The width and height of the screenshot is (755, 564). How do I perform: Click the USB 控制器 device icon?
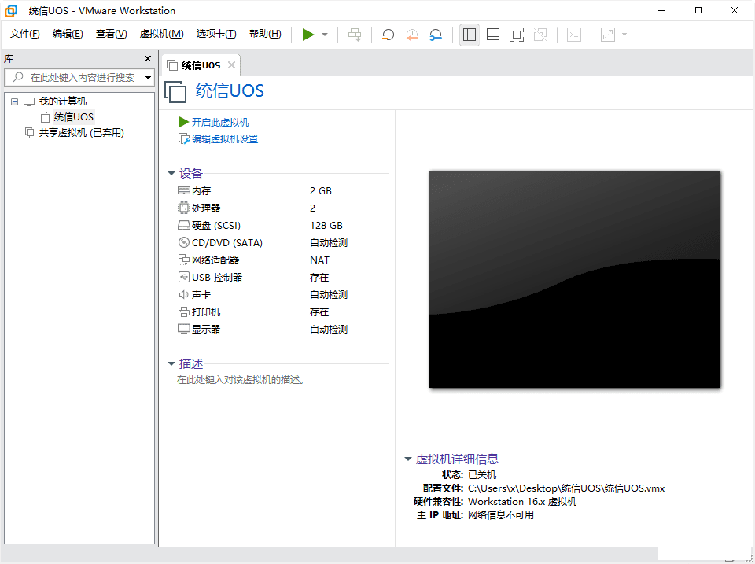[x=183, y=278]
